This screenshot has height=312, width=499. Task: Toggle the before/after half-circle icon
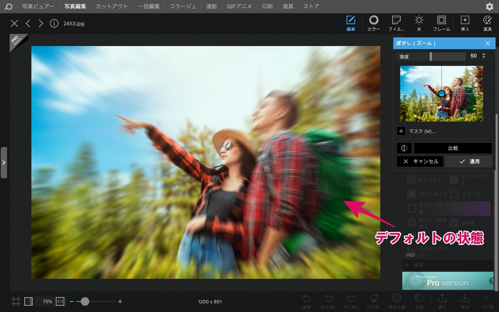404,149
